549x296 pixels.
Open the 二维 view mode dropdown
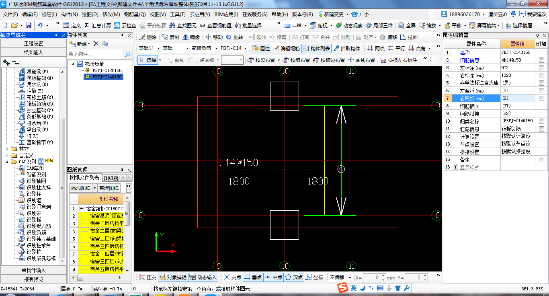[305, 25]
